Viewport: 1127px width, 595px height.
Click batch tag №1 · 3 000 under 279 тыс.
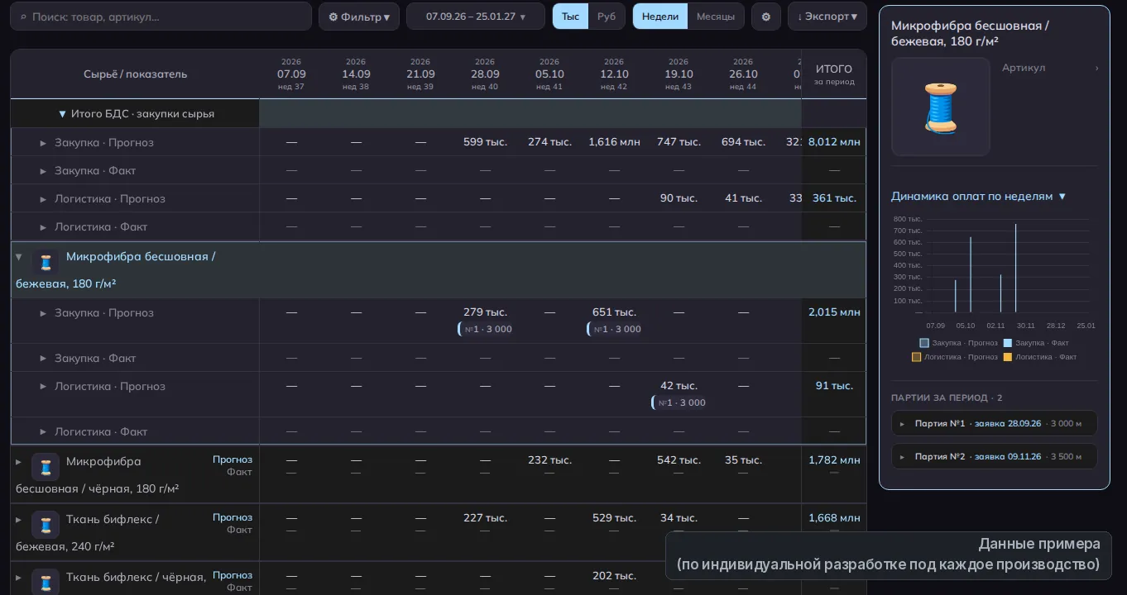486,329
